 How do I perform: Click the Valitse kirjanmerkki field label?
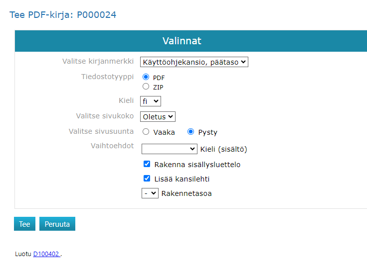coord(98,61)
